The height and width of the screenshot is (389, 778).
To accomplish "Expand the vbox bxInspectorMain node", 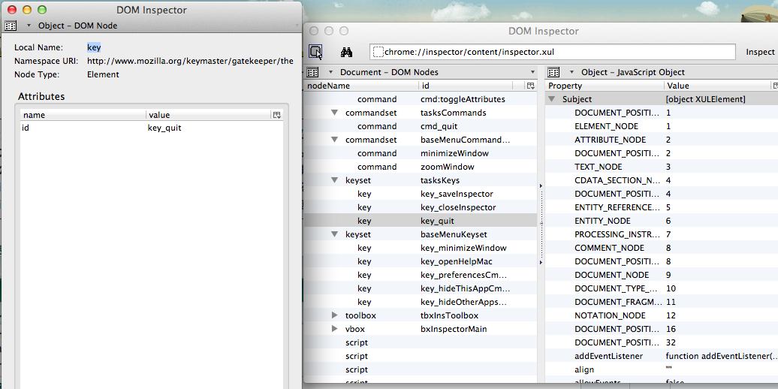I will pos(335,329).
